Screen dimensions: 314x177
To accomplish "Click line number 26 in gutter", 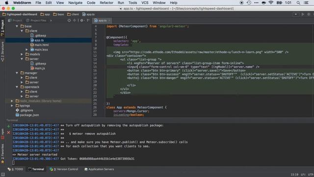I will (x=95, y=107).
